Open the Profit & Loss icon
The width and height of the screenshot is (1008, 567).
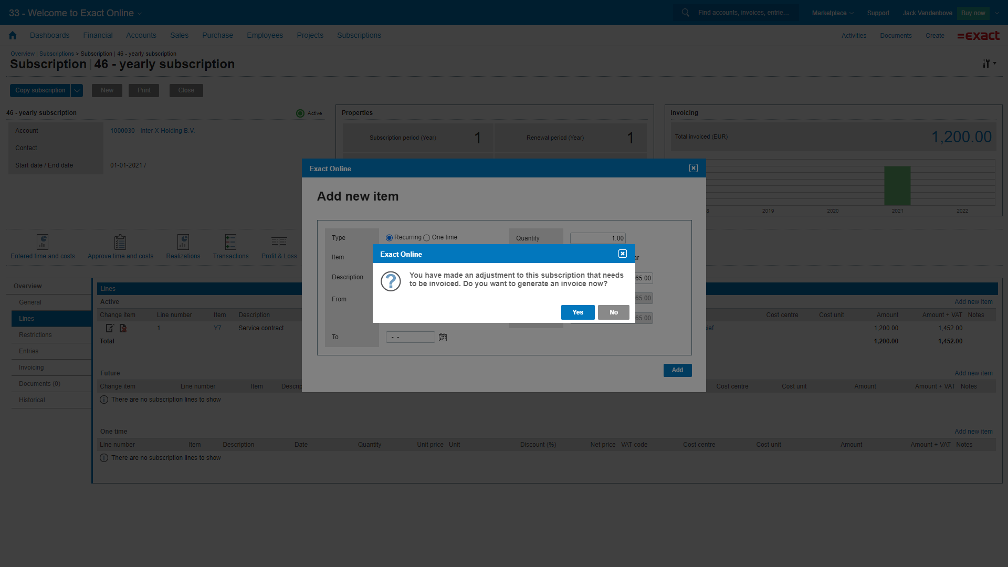pyautogui.click(x=279, y=242)
